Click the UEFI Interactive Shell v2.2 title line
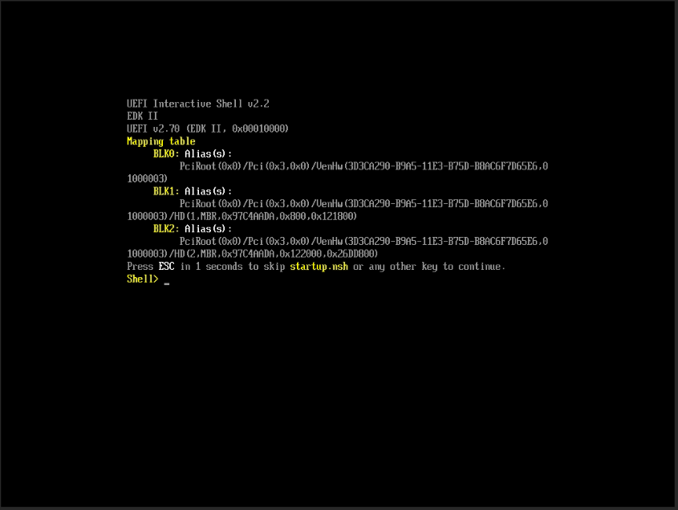Image resolution: width=678 pixels, height=510 pixels. (x=198, y=104)
